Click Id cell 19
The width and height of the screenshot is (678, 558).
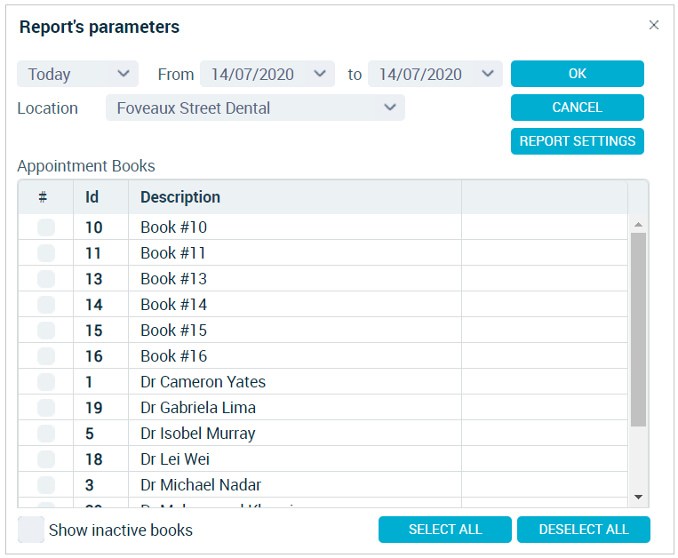[x=100, y=408]
